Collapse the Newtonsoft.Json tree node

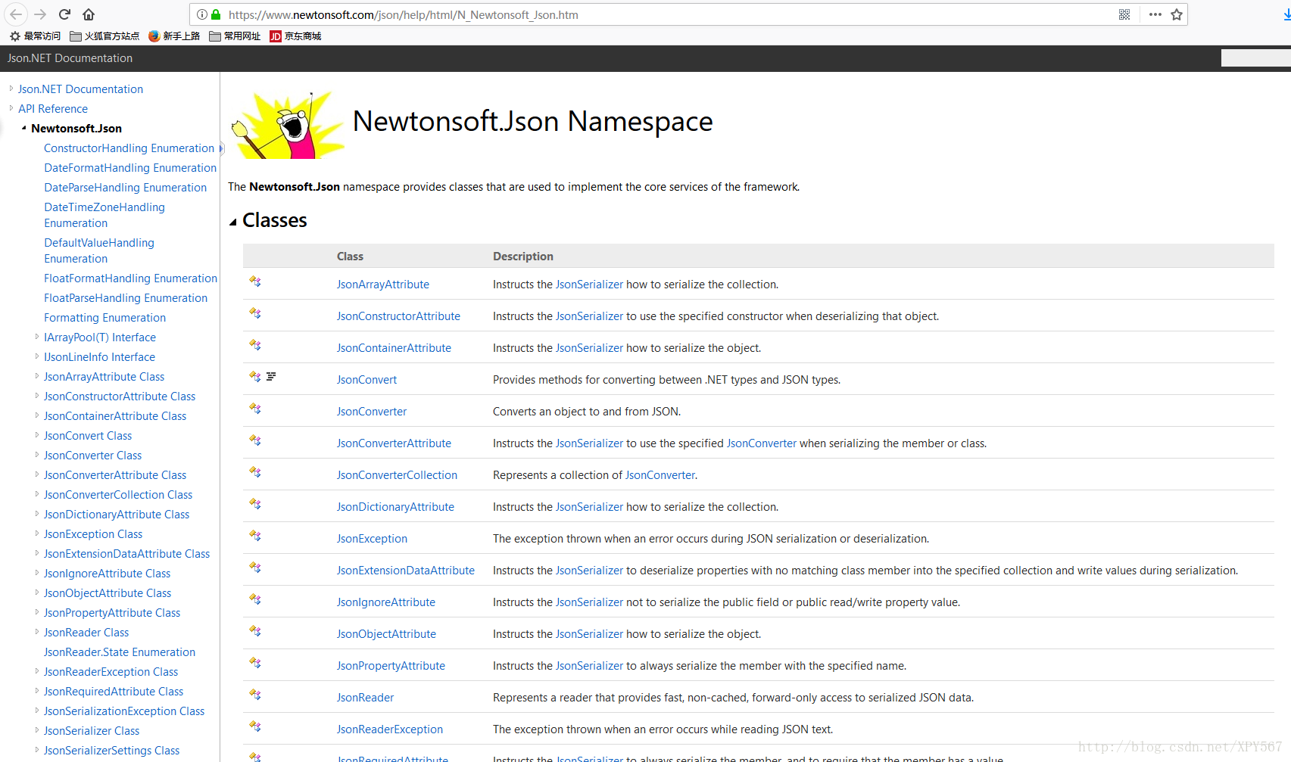23,128
